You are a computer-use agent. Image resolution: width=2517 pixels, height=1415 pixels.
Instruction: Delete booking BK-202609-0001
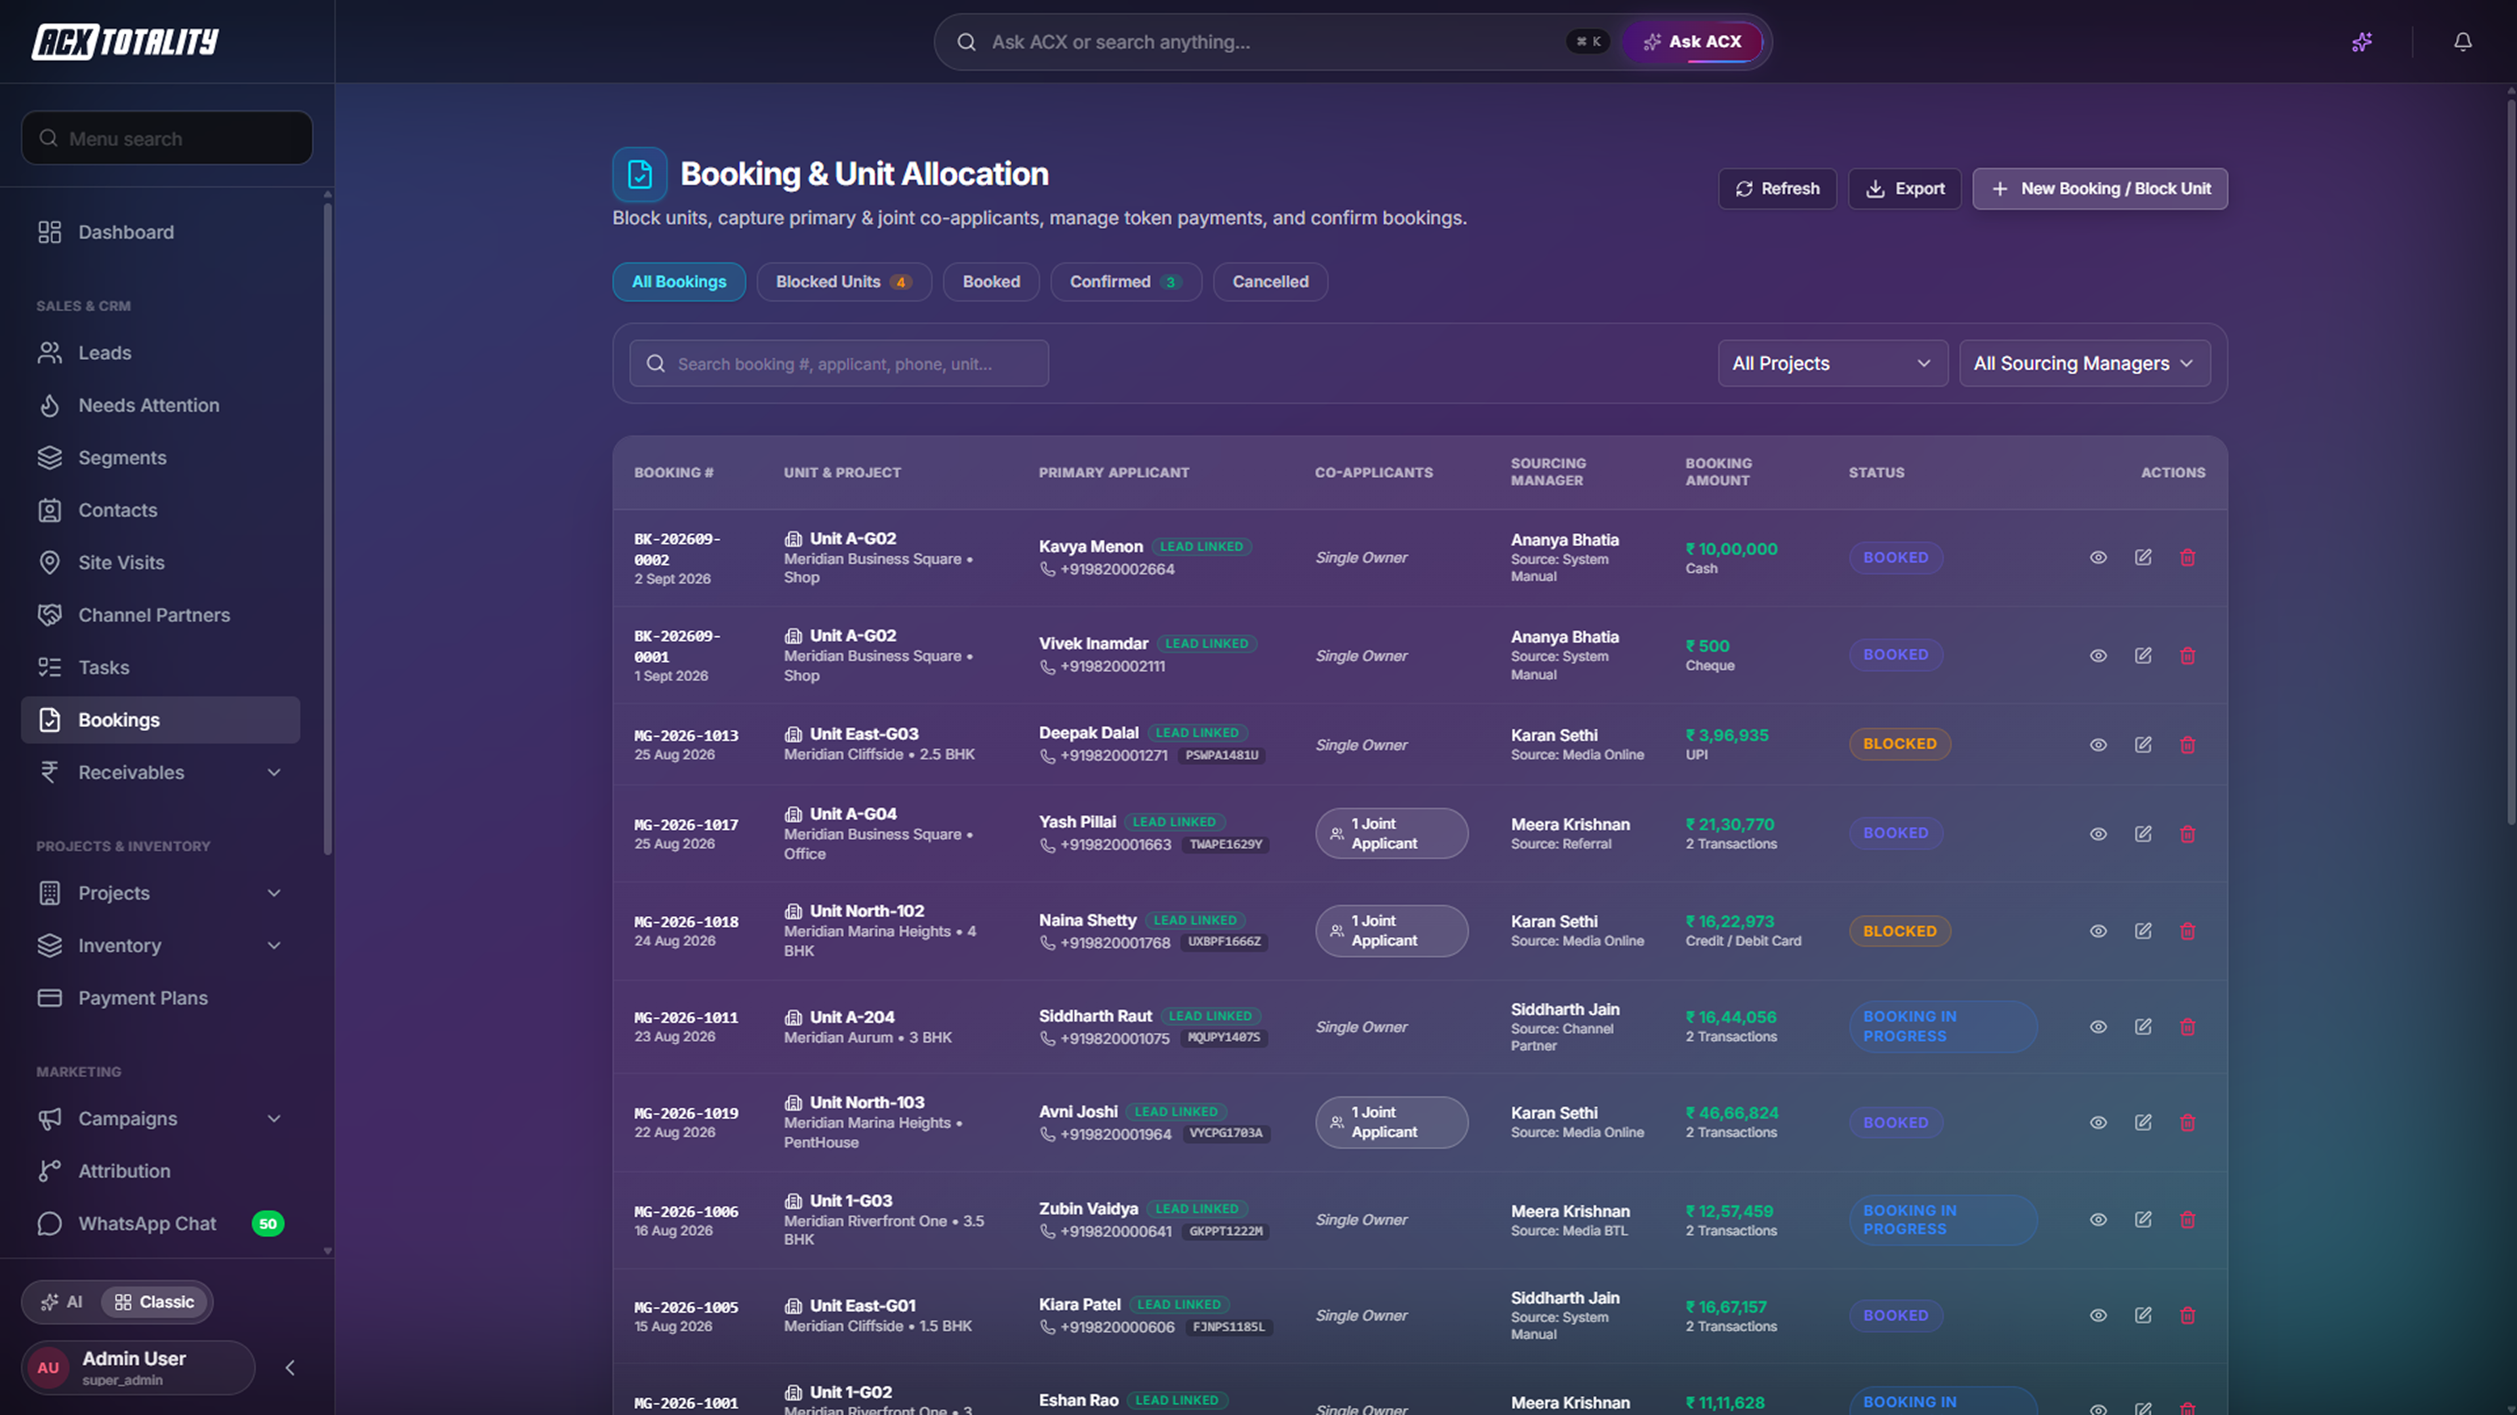tap(2188, 656)
